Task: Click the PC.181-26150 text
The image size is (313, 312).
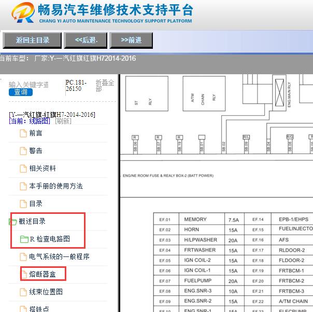Action: 76,86
